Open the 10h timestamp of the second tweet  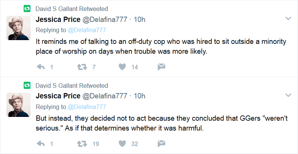[x=140, y=96]
